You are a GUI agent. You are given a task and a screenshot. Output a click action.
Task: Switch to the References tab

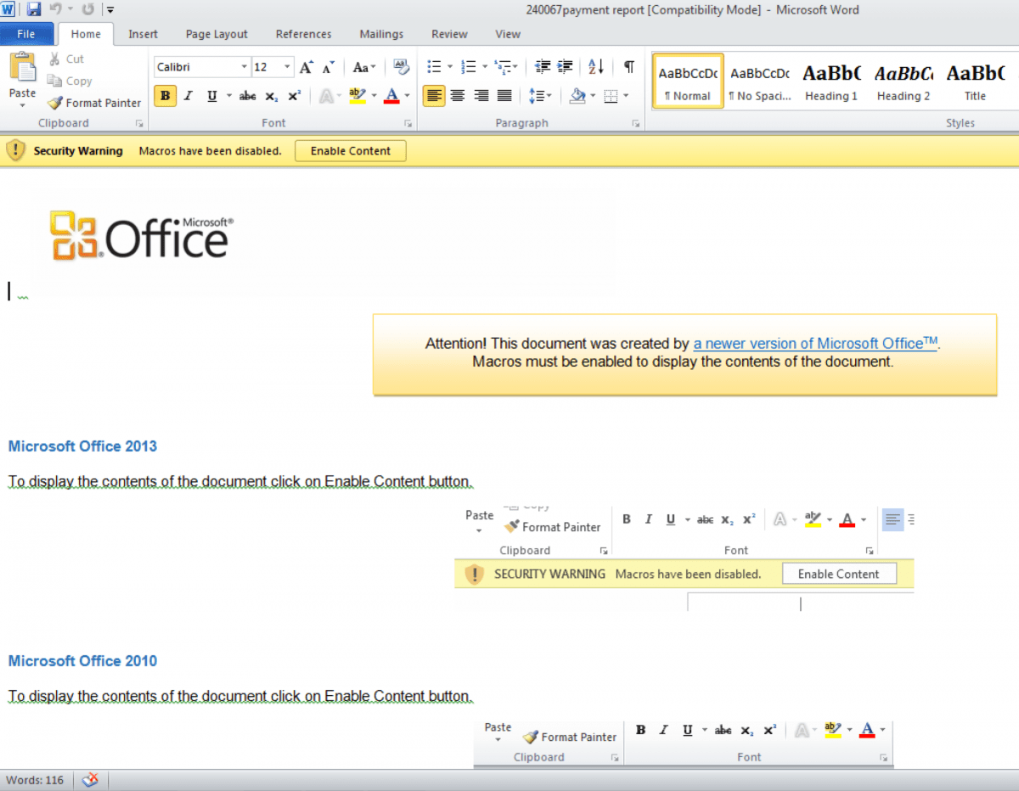pyautogui.click(x=303, y=34)
